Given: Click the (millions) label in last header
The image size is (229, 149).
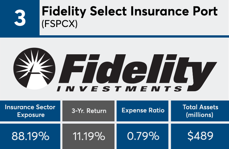Looking at the screenshot, I should (199, 115).
